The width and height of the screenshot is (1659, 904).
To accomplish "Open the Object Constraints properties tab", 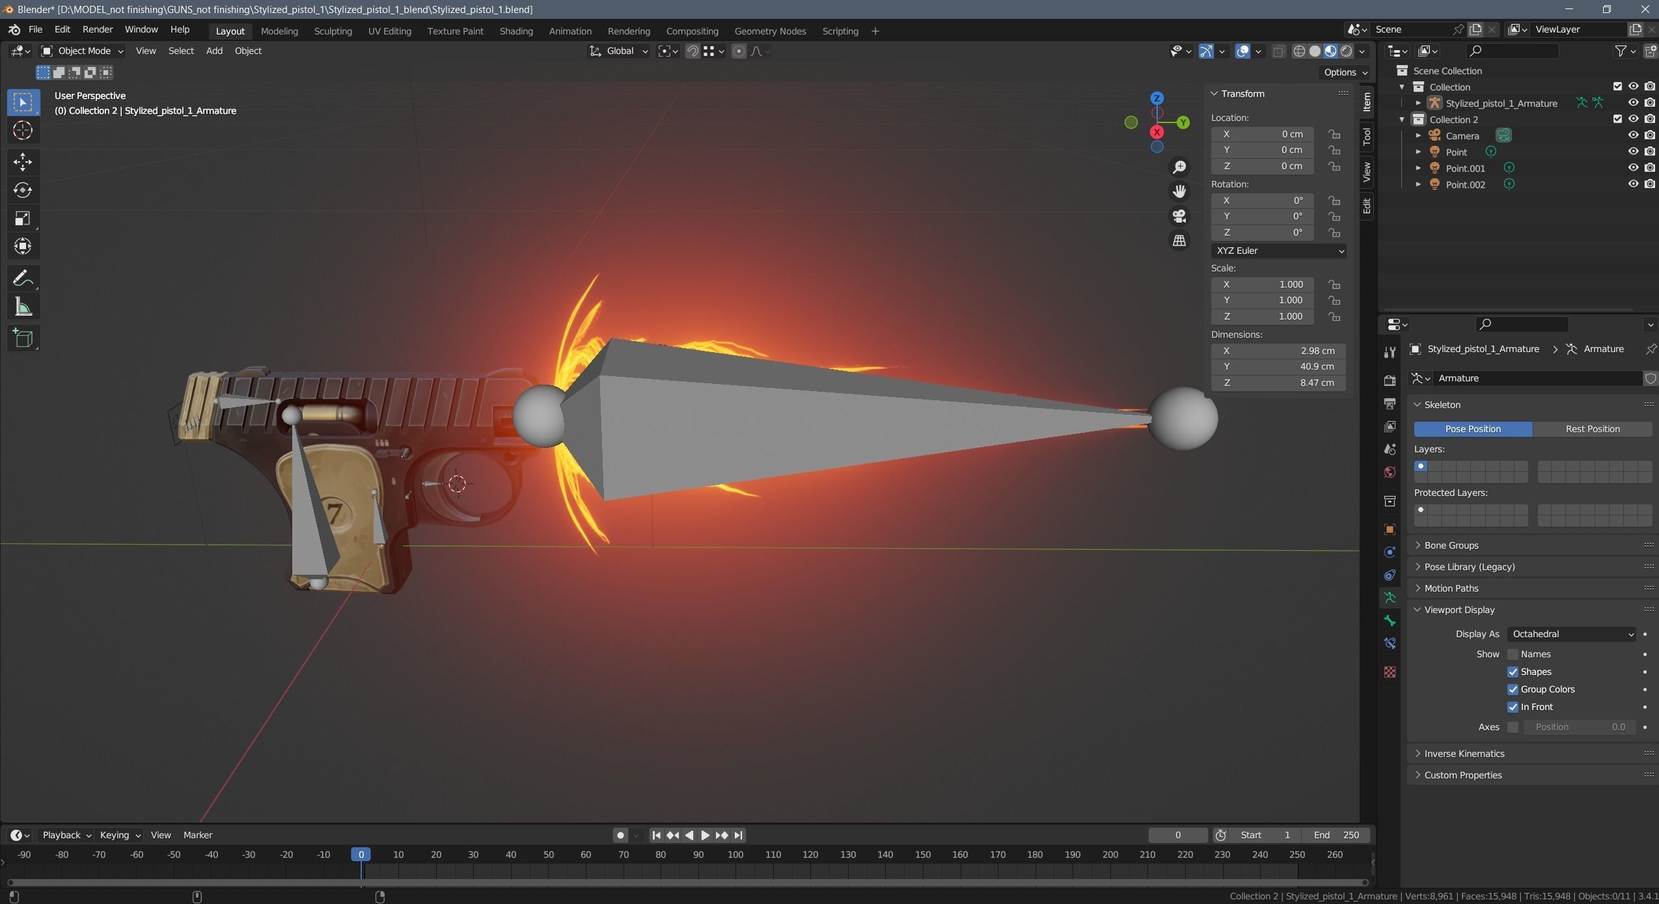I will coord(1390,575).
